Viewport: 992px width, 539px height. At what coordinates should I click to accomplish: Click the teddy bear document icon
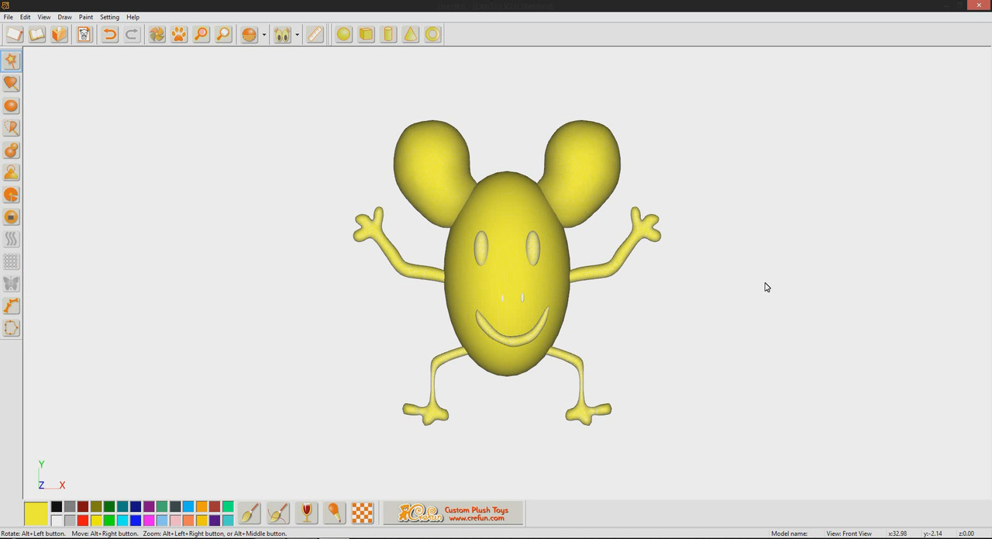click(x=84, y=34)
